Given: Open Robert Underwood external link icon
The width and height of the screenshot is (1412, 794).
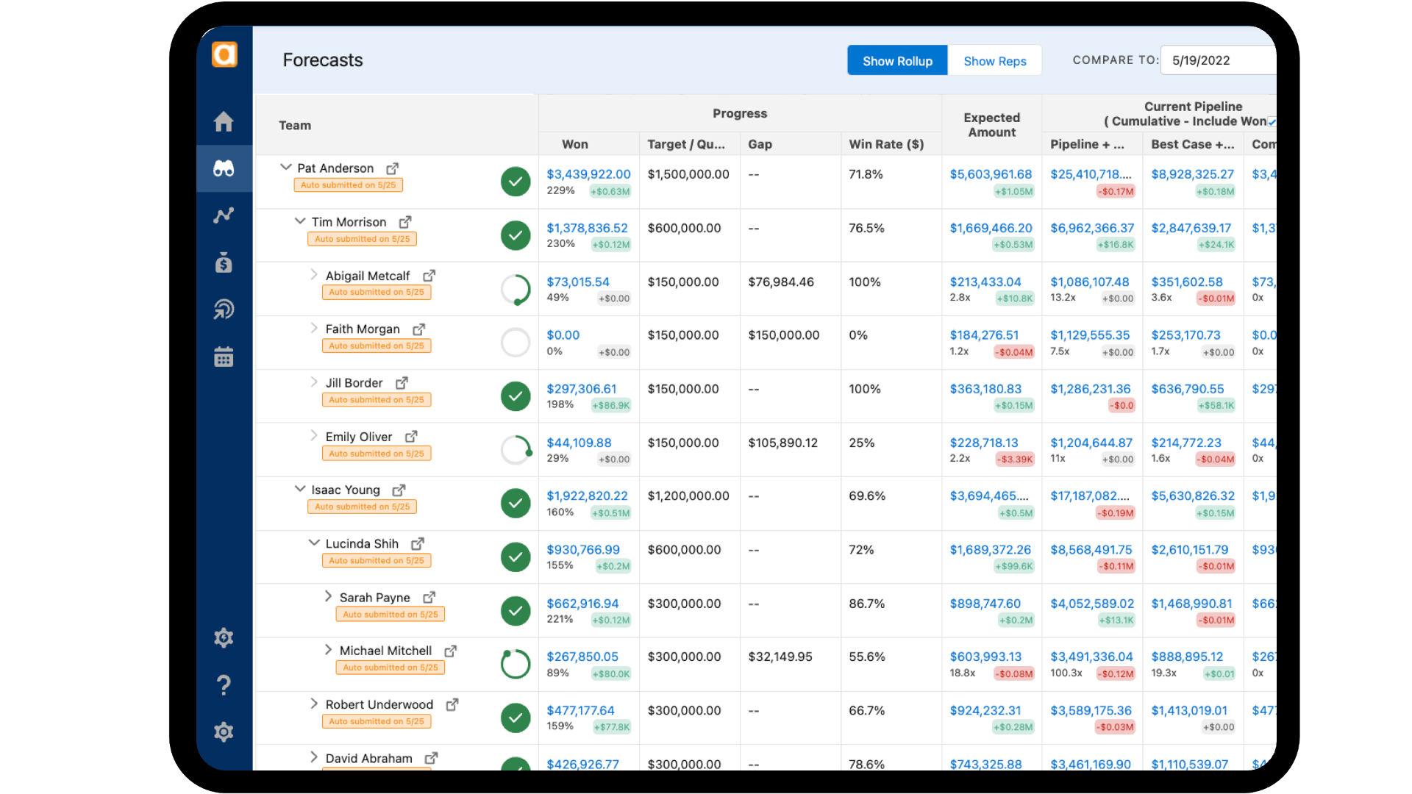Looking at the screenshot, I should click(452, 704).
